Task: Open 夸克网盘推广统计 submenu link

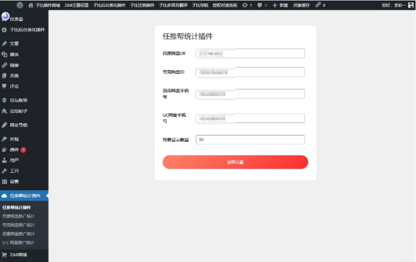Action: pyautogui.click(x=18, y=225)
